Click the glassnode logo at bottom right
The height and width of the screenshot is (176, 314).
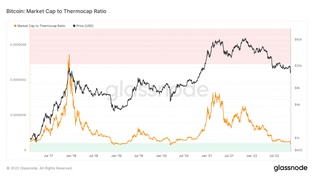coord(290,168)
